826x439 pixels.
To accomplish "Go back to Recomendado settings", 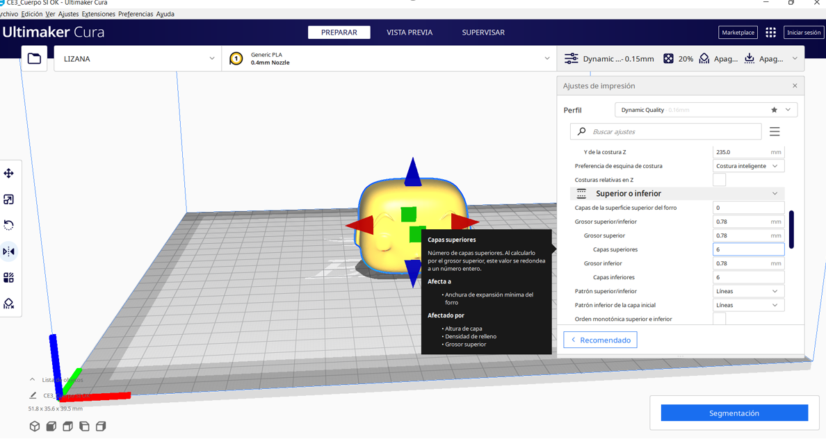I will click(x=601, y=340).
